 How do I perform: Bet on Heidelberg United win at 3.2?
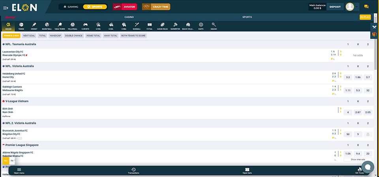[x=348, y=77]
